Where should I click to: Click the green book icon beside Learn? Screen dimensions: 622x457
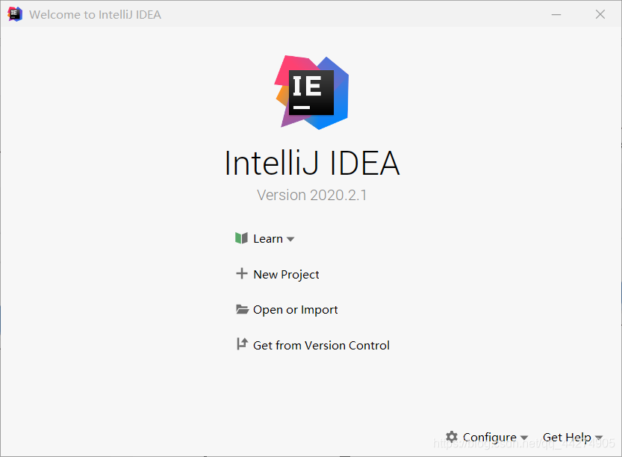pyautogui.click(x=241, y=237)
